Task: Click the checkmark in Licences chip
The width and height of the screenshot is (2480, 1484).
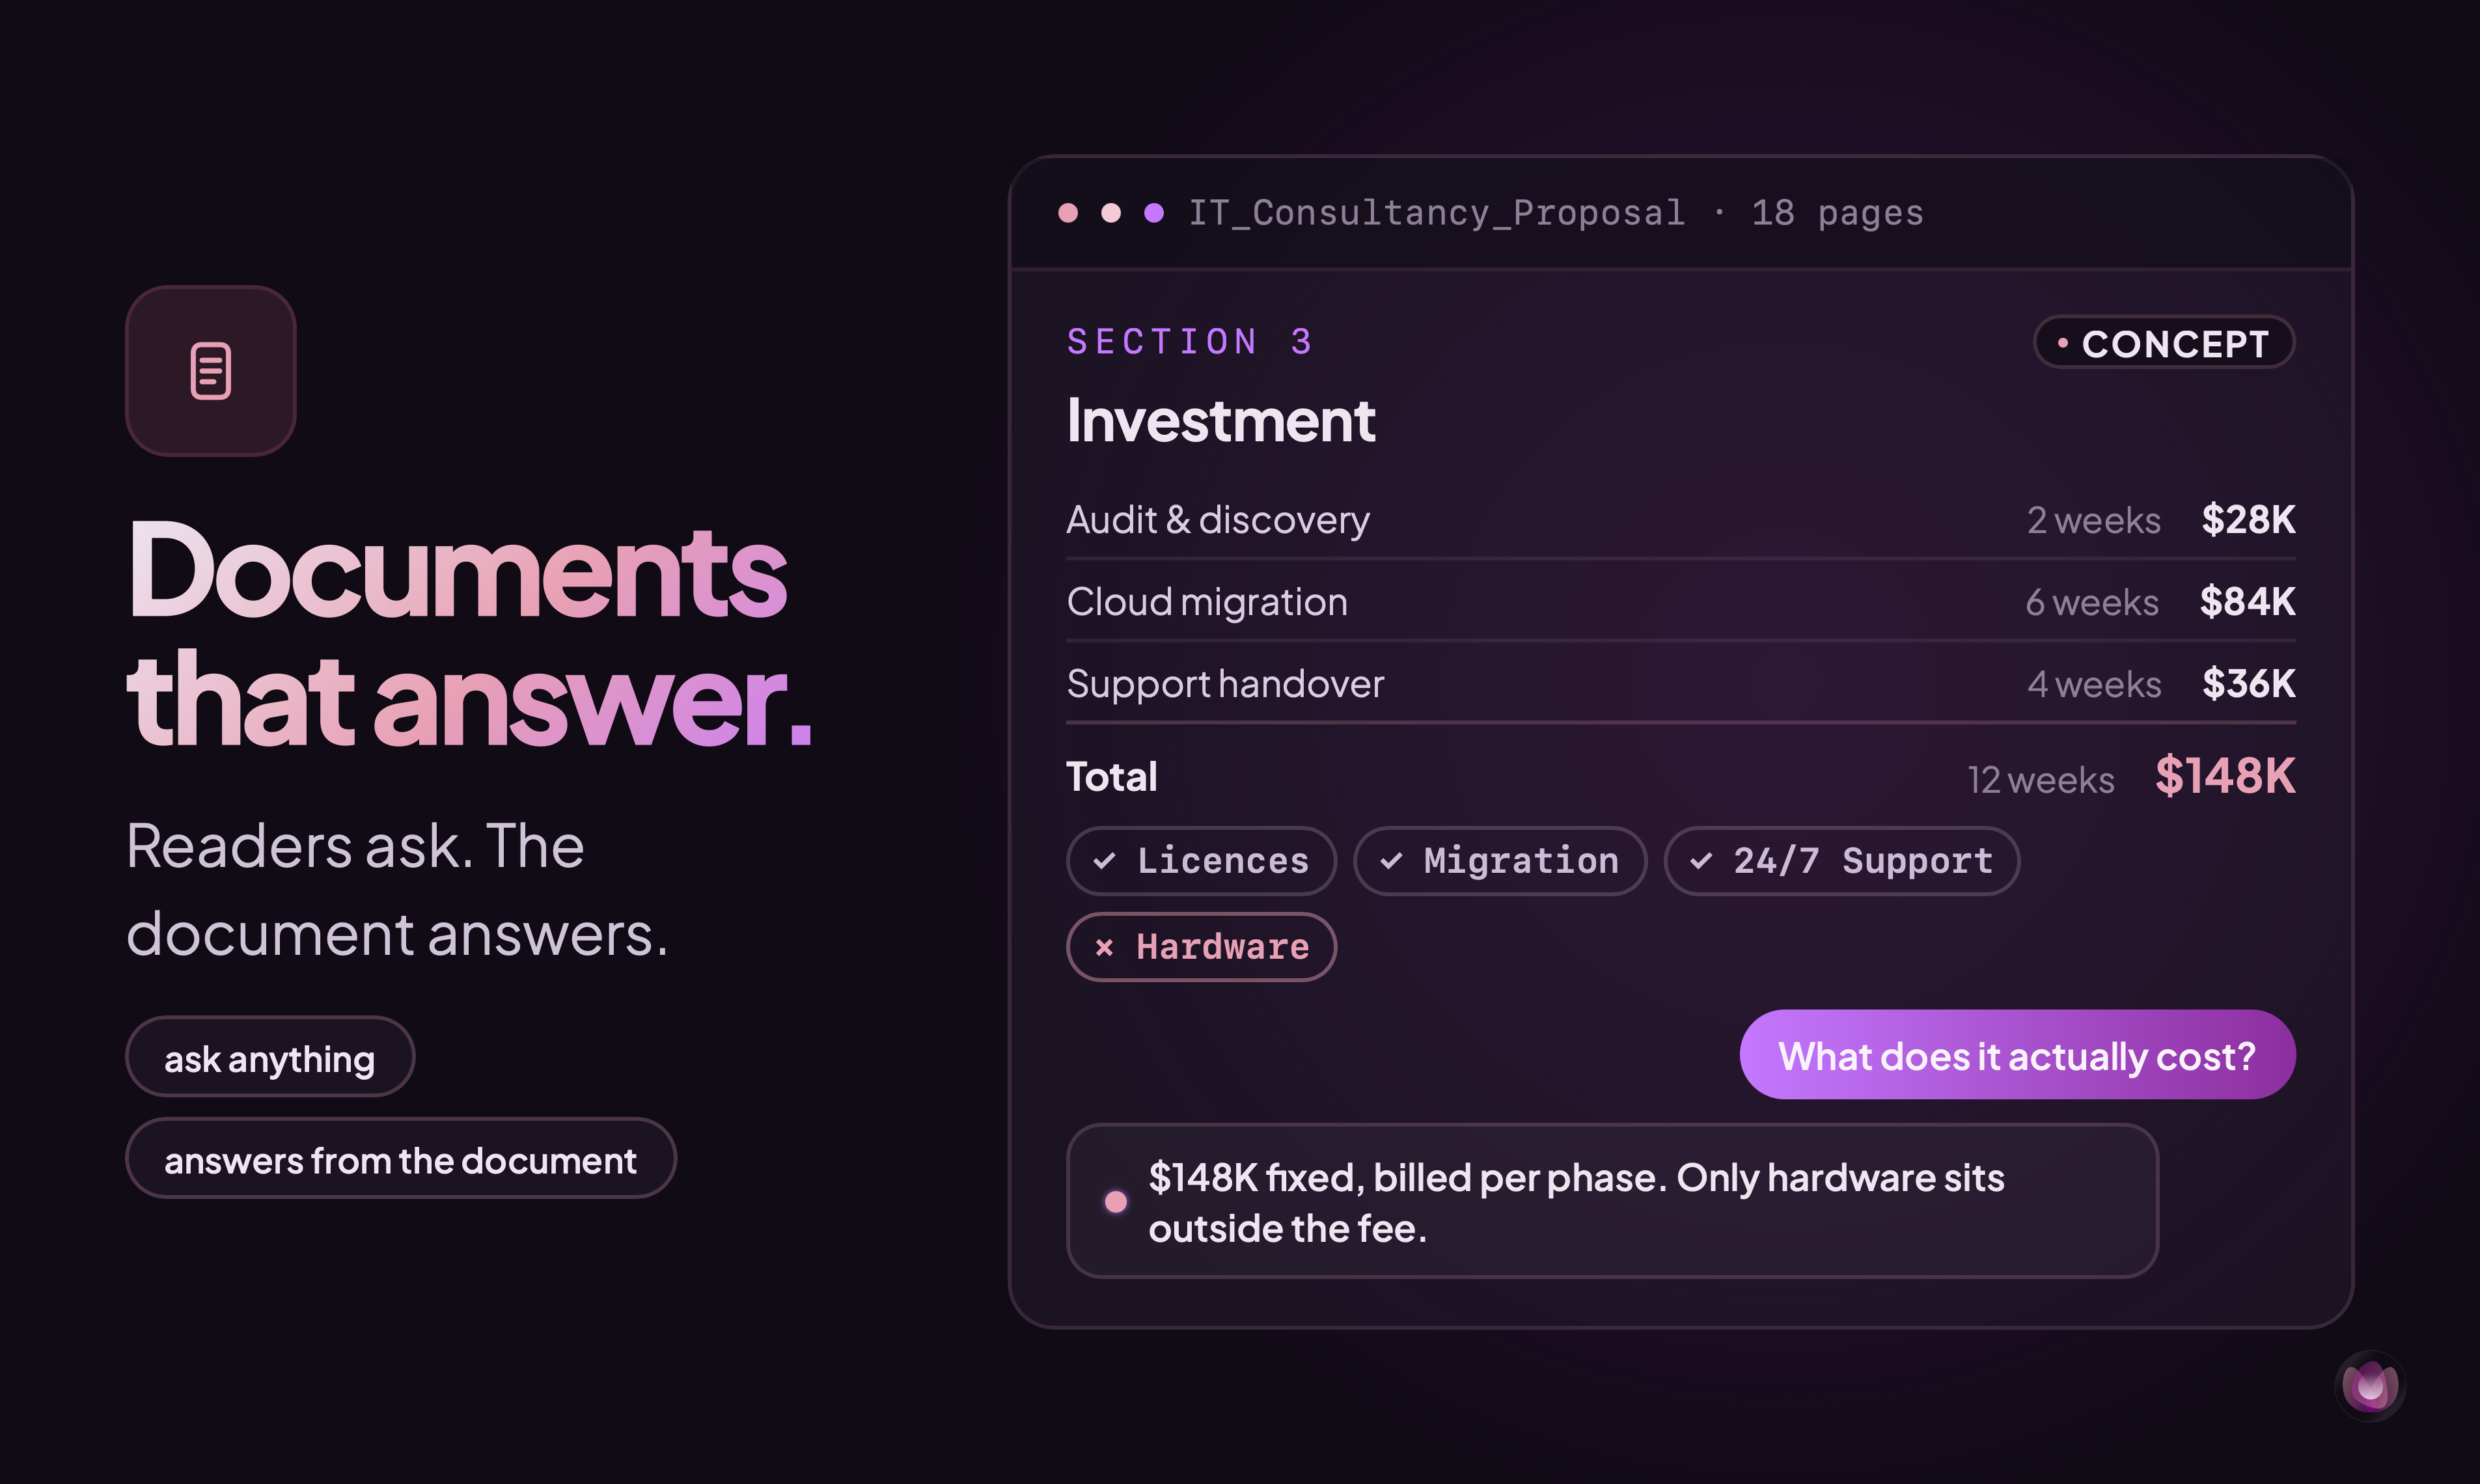Action: (1104, 861)
